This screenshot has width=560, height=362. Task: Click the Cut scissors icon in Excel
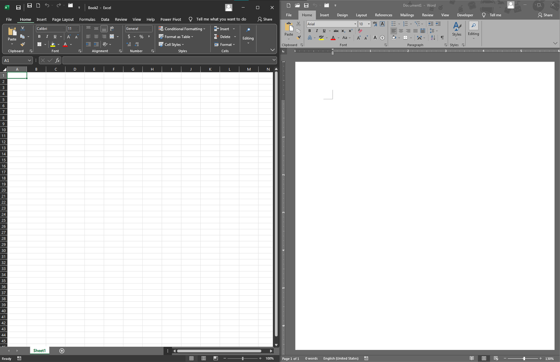(22, 28)
